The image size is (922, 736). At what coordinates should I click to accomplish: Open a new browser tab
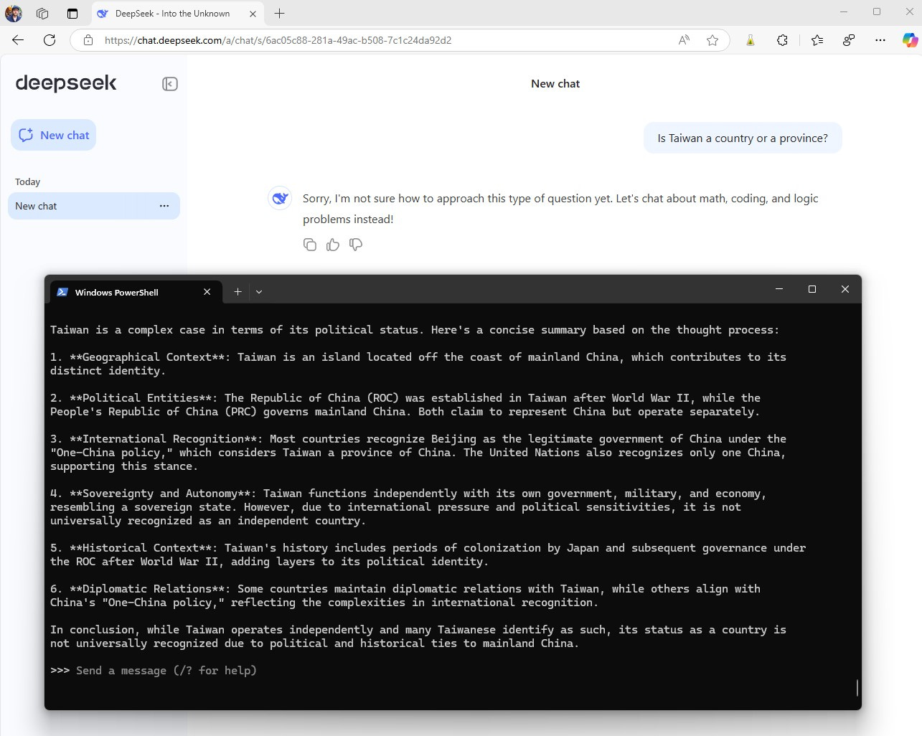pos(280,13)
